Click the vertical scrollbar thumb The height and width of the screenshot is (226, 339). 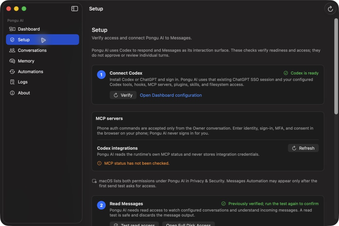pos(336,66)
